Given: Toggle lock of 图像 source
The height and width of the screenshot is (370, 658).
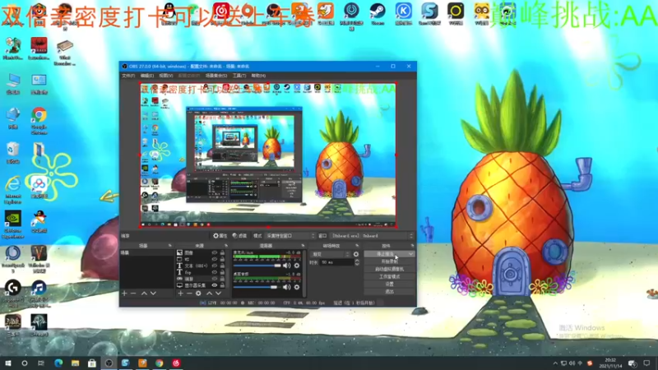Looking at the screenshot, I should pyautogui.click(x=222, y=253).
